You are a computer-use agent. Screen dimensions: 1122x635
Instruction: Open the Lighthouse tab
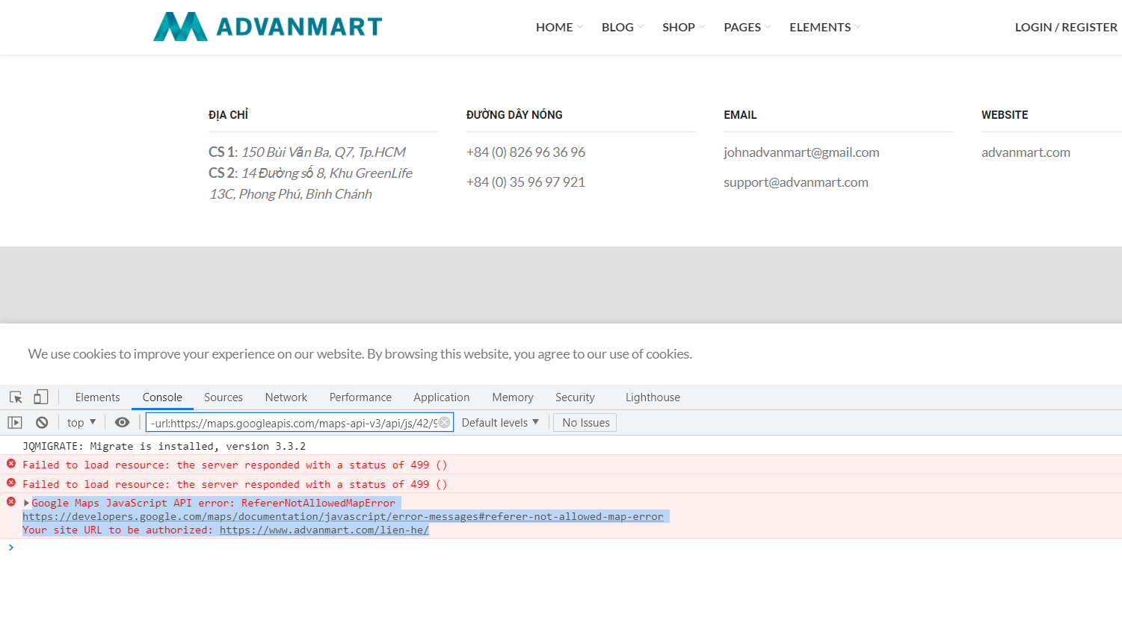(653, 397)
